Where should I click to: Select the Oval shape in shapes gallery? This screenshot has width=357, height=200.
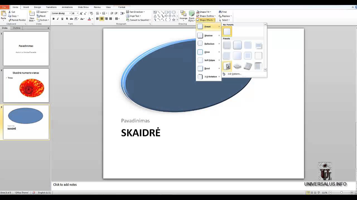pos(170,12)
